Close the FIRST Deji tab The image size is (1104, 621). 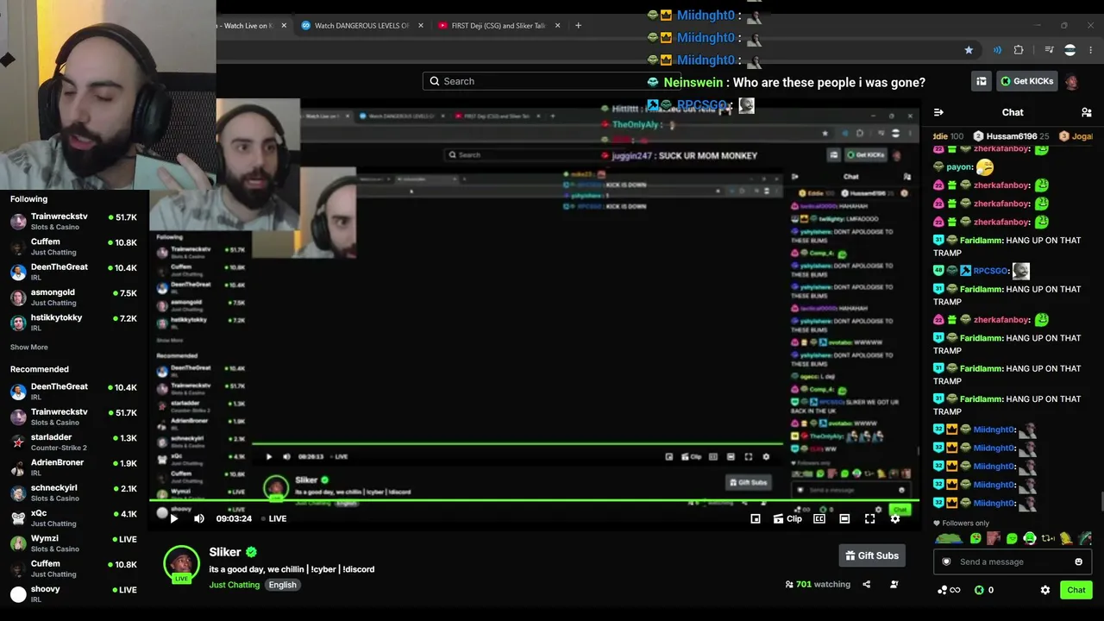click(557, 26)
